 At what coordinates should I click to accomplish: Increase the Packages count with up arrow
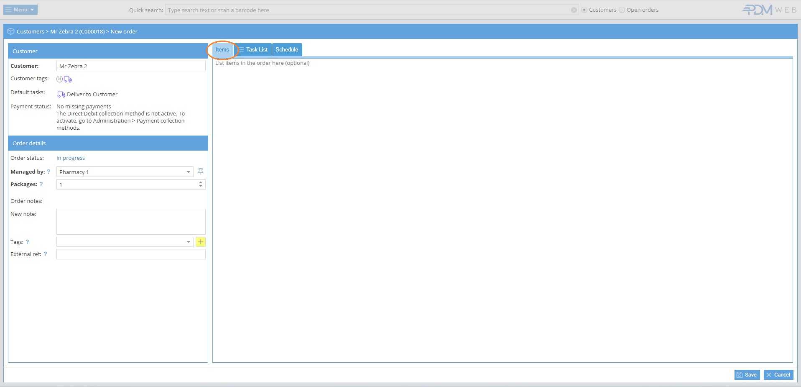pyautogui.click(x=201, y=182)
